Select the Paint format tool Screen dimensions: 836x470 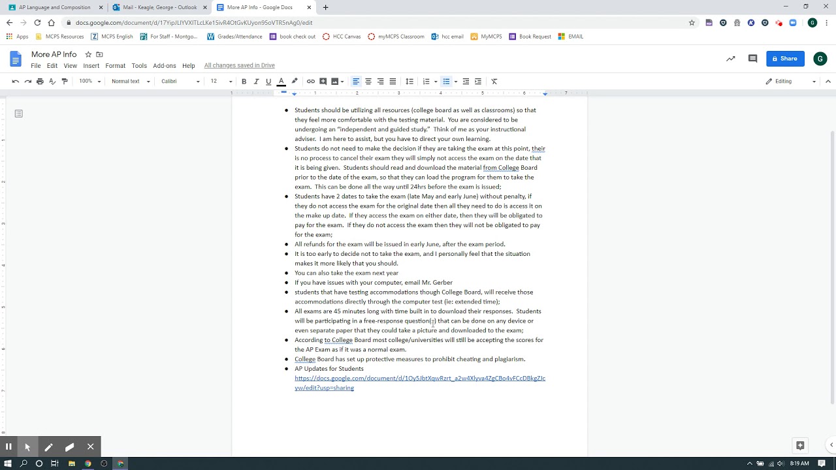[x=64, y=81]
